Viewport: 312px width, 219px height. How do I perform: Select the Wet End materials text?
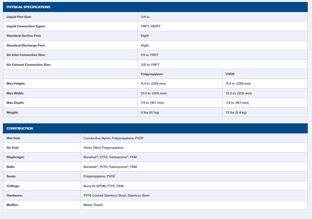coord(113,138)
